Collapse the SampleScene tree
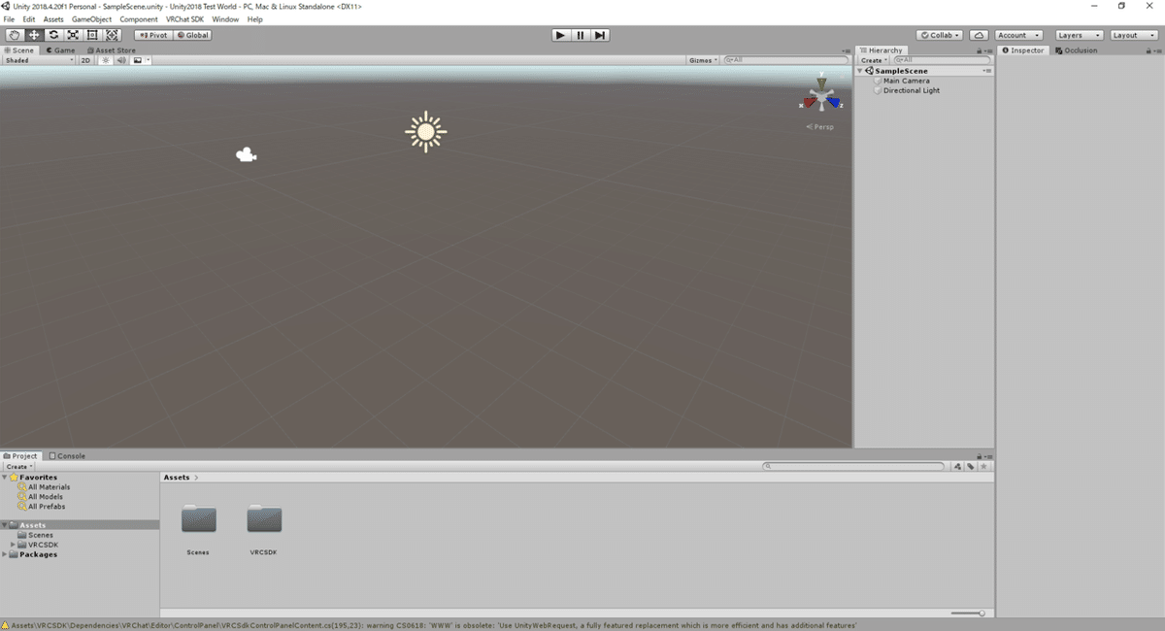Image resolution: width=1165 pixels, height=631 pixels. [861, 71]
